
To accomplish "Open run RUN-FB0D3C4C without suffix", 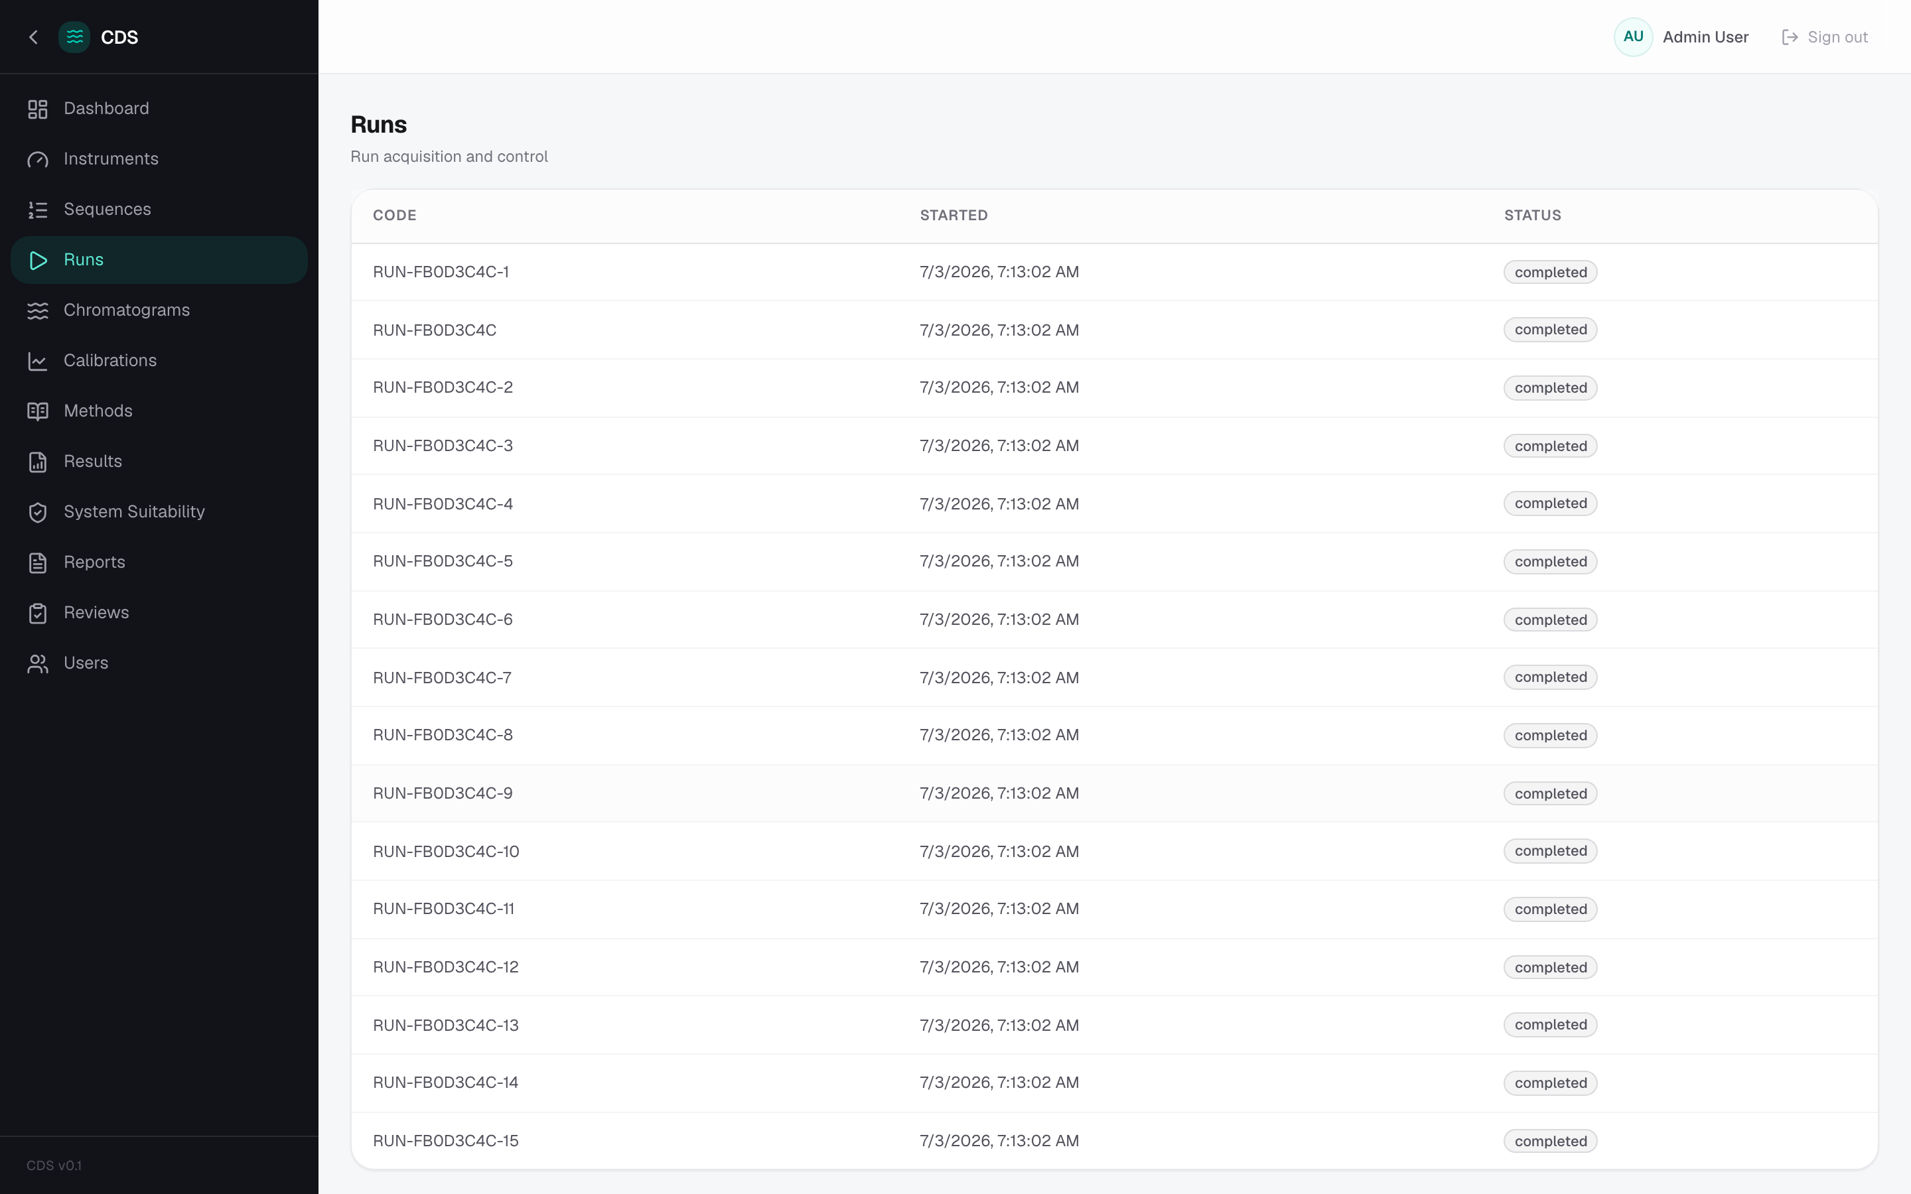I will point(435,330).
